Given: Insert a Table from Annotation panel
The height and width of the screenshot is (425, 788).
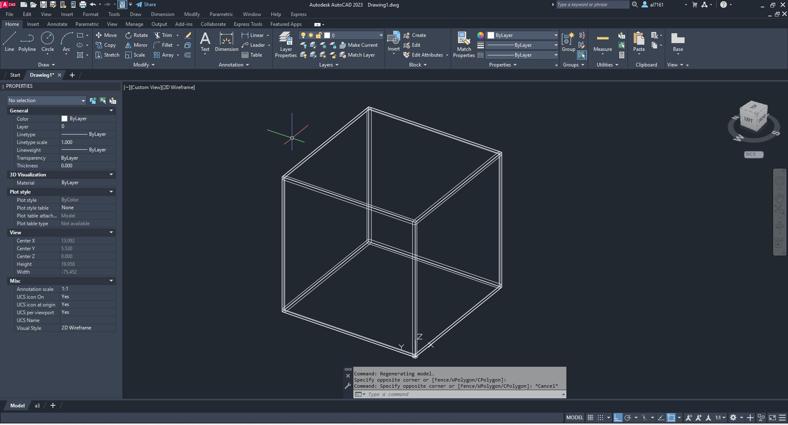Looking at the screenshot, I should coord(252,55).
